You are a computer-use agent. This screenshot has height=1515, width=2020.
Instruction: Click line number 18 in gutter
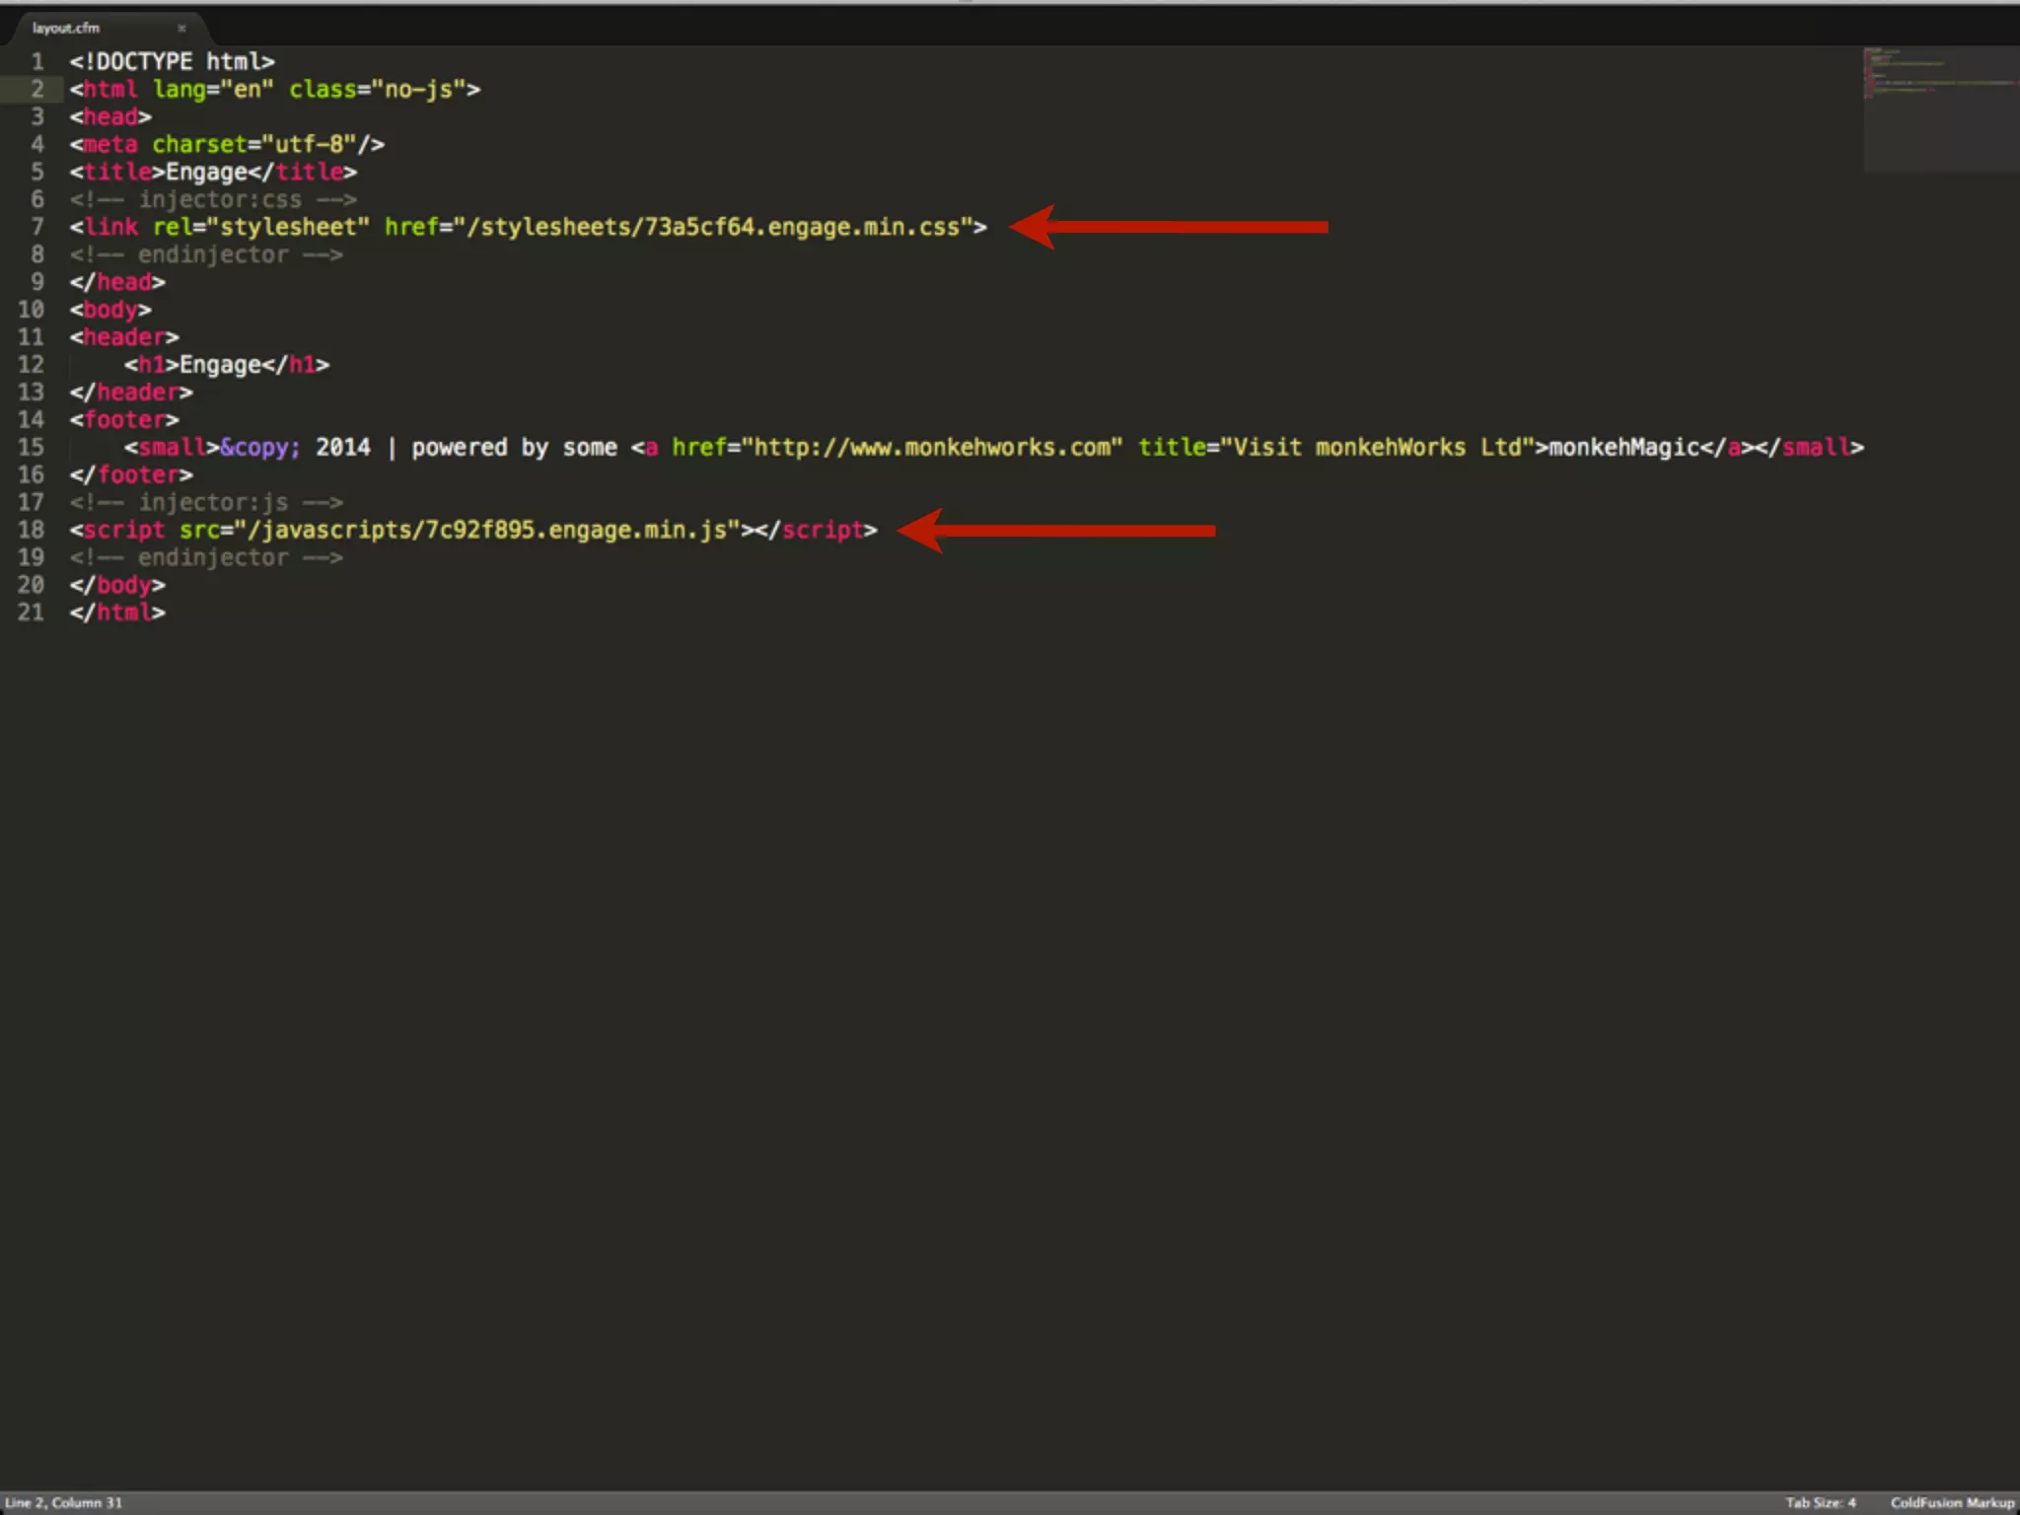[32, 531]
